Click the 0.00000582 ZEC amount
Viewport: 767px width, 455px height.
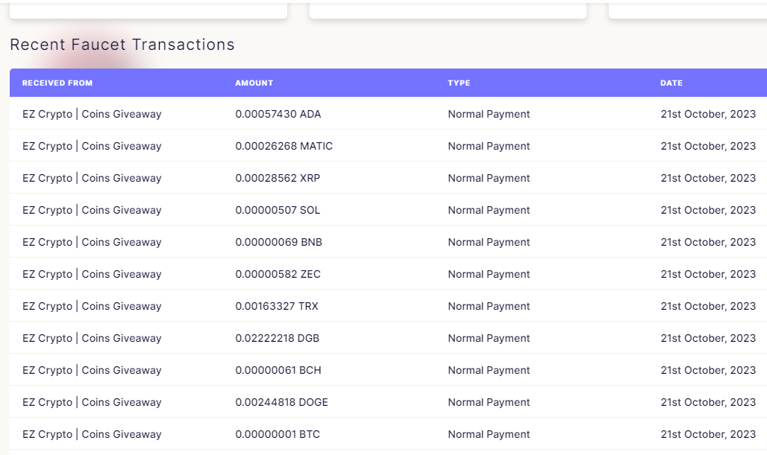point(278,274)
